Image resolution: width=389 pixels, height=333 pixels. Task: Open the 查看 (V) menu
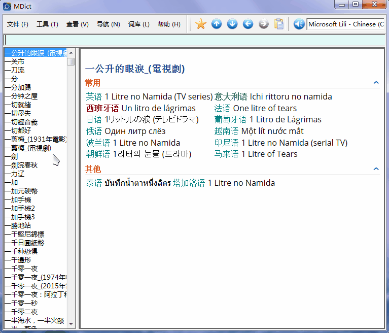[x=78, y=24]
